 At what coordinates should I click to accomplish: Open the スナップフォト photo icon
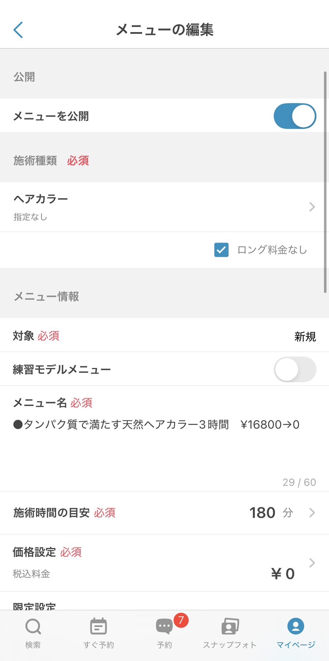tap(230, 627)
